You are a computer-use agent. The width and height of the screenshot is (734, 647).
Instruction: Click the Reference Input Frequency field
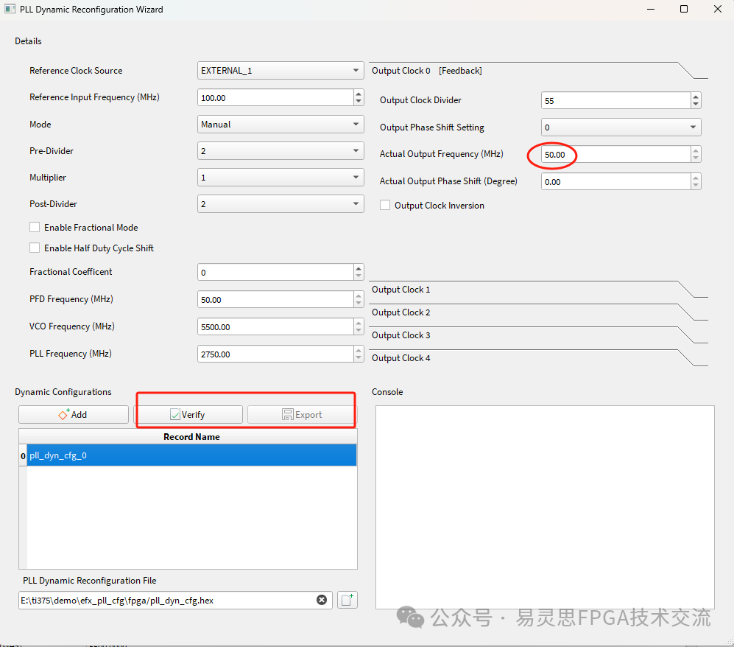pos(275,97)
